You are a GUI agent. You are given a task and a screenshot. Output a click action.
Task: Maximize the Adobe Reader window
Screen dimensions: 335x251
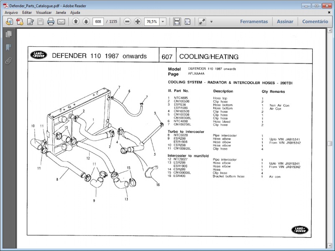pyautogui.click(x=317, y=6)
